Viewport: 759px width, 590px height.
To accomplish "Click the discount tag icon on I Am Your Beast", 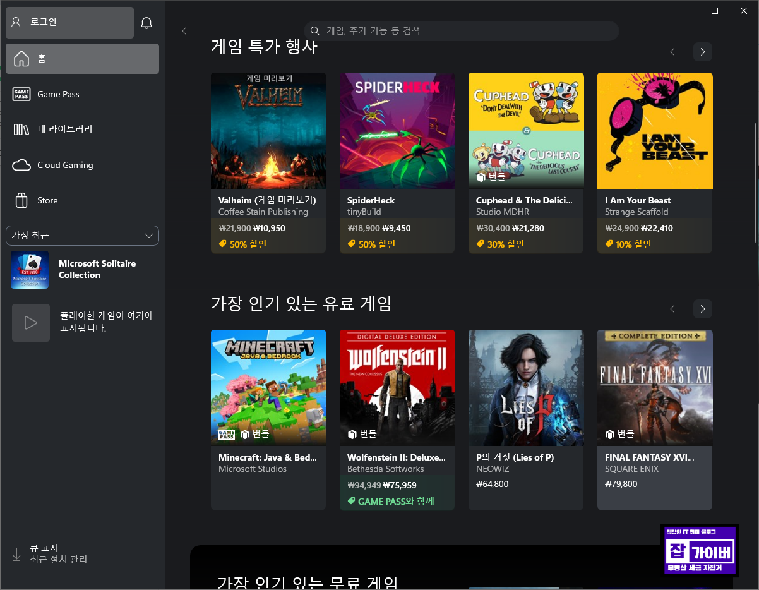I will [609, 244].
